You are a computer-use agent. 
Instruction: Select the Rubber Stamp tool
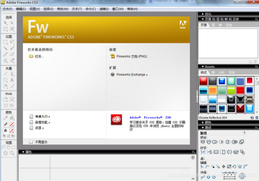pos(12,61)
